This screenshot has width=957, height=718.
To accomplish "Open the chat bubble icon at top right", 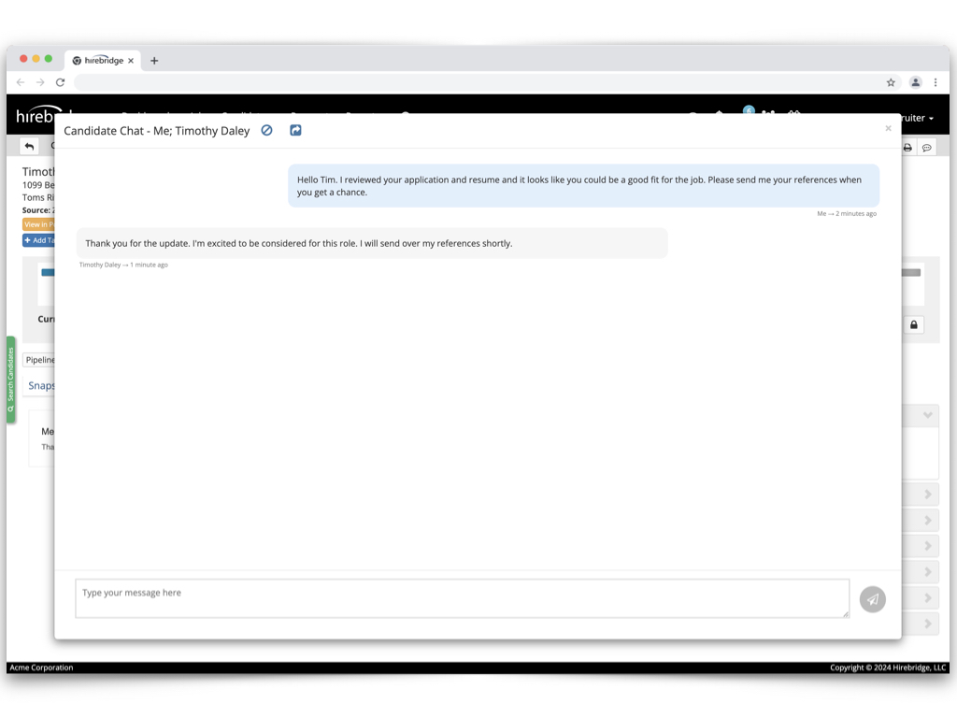I will [927, 148].
